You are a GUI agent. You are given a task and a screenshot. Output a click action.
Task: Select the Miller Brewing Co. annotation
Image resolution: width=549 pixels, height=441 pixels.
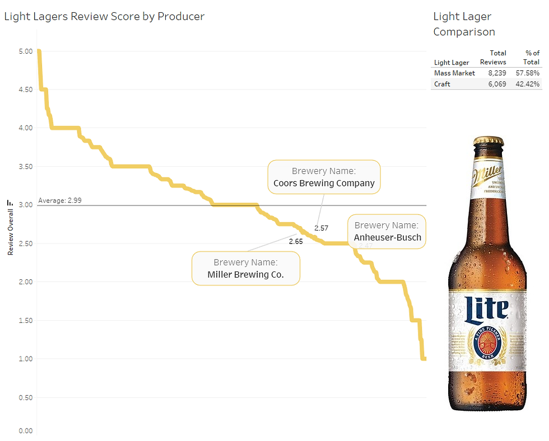click(246, 268)
